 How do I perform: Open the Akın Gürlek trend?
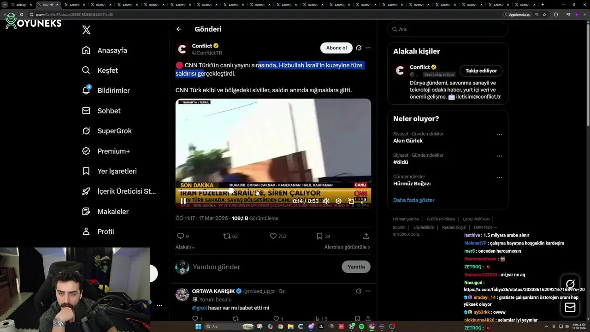(408, 141)
